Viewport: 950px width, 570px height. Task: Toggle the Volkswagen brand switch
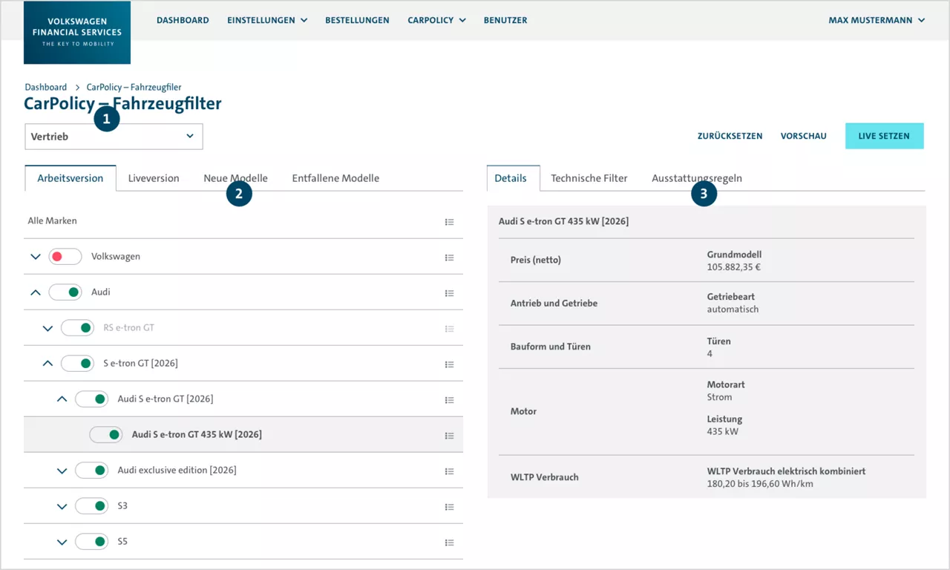click(65, 256)
